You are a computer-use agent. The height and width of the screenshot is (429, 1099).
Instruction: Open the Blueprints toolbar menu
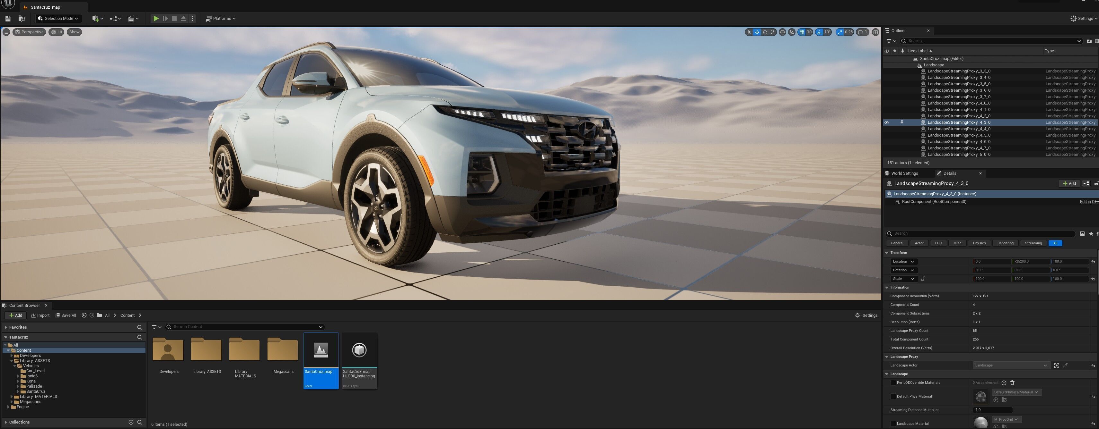pyautogui.click(x=115, y=18)
